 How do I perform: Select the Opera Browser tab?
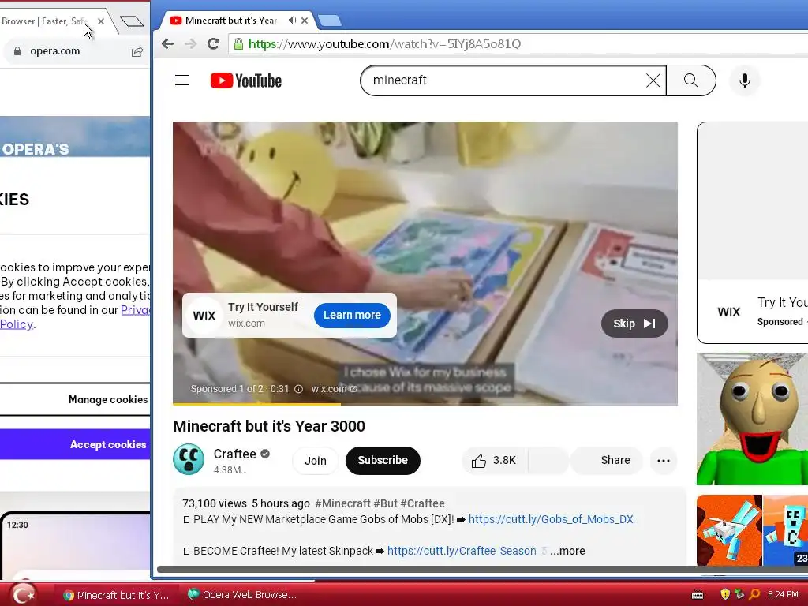click(x=44, y=21)
